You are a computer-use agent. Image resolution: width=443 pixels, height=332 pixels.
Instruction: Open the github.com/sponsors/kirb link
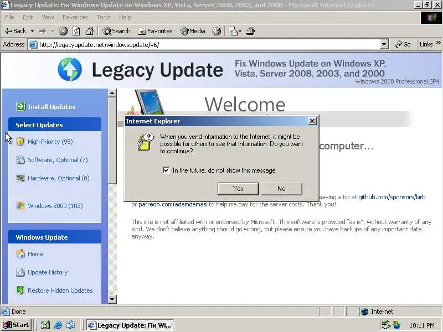392,197
